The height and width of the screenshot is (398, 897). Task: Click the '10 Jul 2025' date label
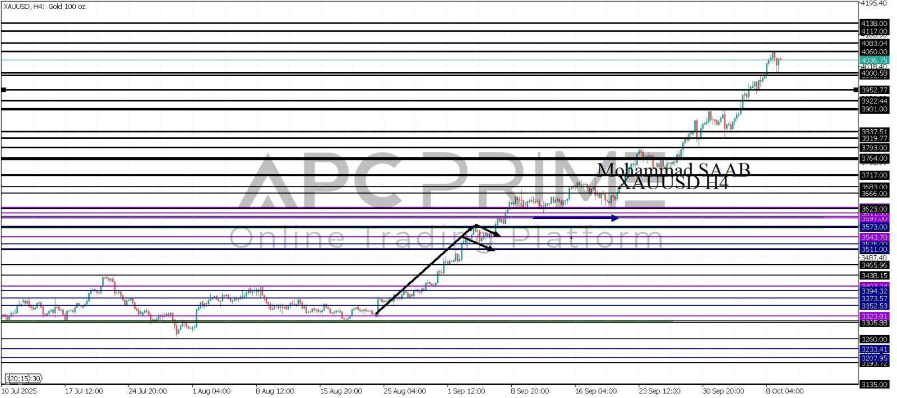(x=19, y=391)
